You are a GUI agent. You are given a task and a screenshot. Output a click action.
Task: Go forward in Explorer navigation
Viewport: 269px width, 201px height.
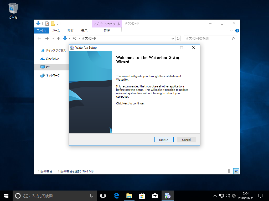pos(47,38)
